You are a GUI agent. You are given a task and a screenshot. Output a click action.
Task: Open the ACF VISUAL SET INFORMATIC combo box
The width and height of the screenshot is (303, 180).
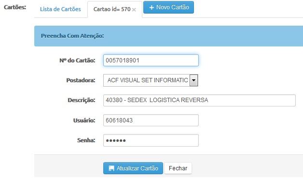[x=151, y=80]
